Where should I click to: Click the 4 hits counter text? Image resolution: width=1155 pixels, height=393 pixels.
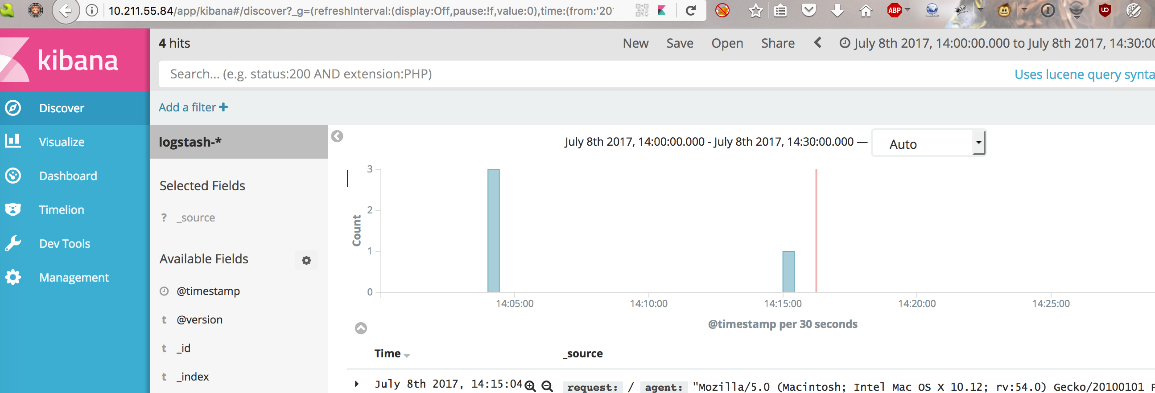174,43
